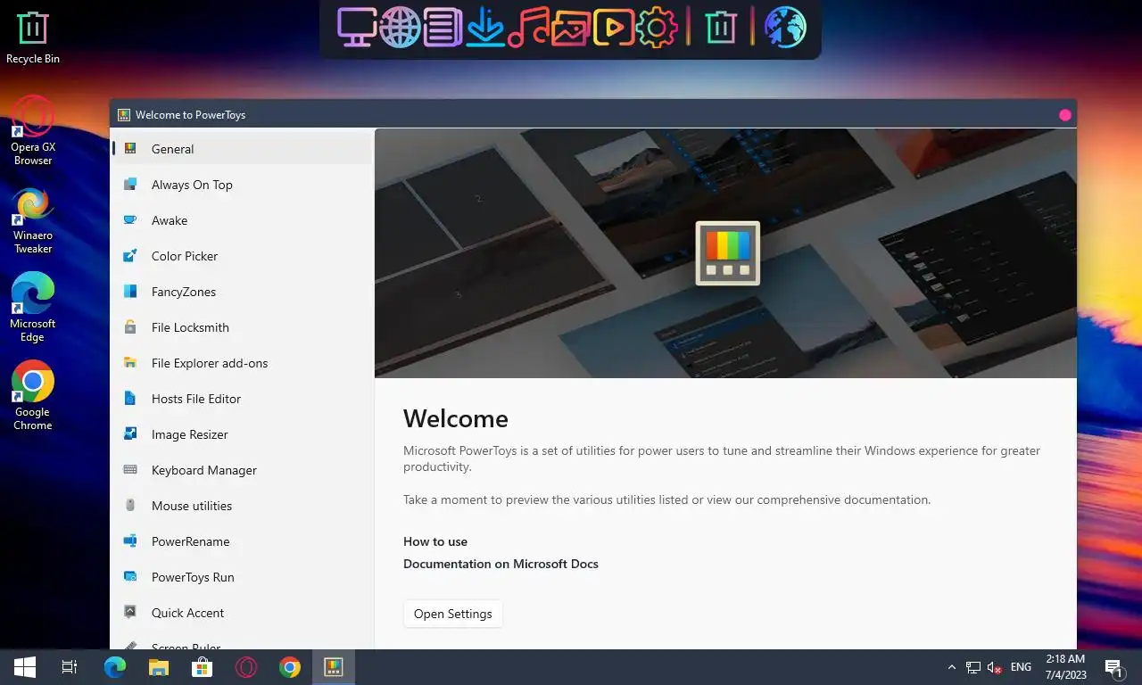Click the File Explorer add-ons icon
This screenshot has height=685, width=1142.
(130, 363)
